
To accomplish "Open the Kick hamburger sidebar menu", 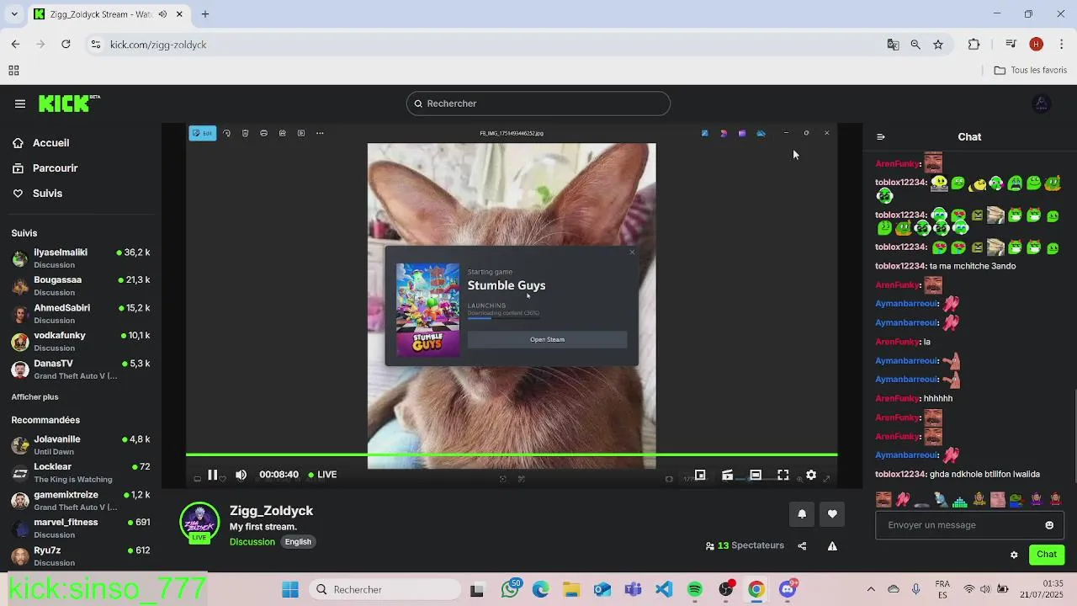I will [19, 104].
